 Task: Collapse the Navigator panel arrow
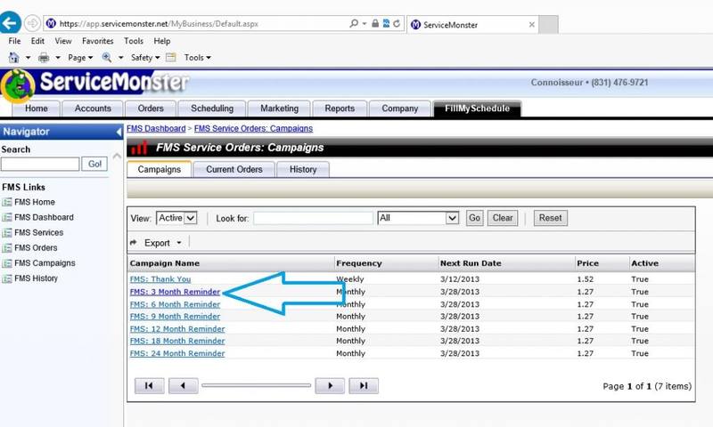[x=119, y=132]
